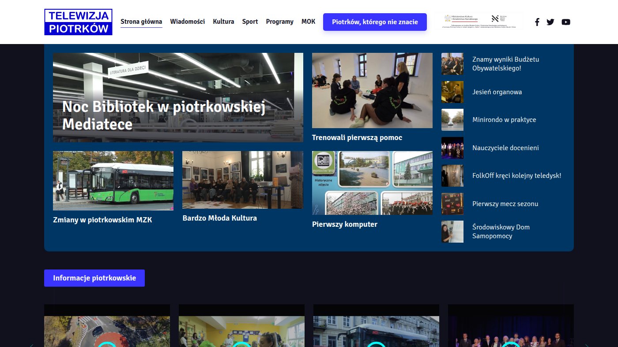Image resolution: width=618 pixels, height=347 pixels.
Task: Open the Facebook page icon
Action: pyautogui.click(x=537, y=22)
